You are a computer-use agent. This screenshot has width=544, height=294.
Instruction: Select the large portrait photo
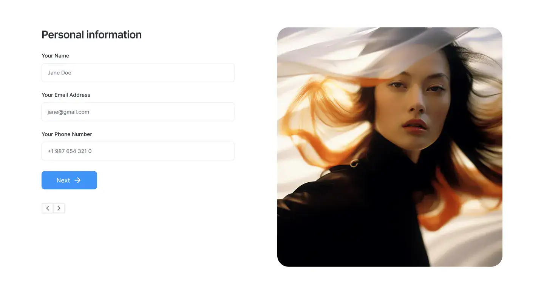coord(390,147)
